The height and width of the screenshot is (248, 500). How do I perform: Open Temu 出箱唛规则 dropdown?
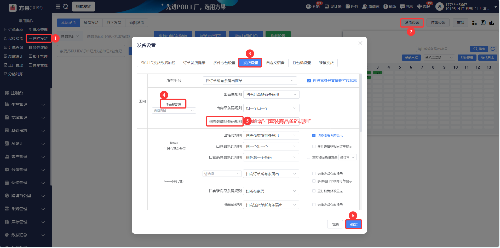271,135
